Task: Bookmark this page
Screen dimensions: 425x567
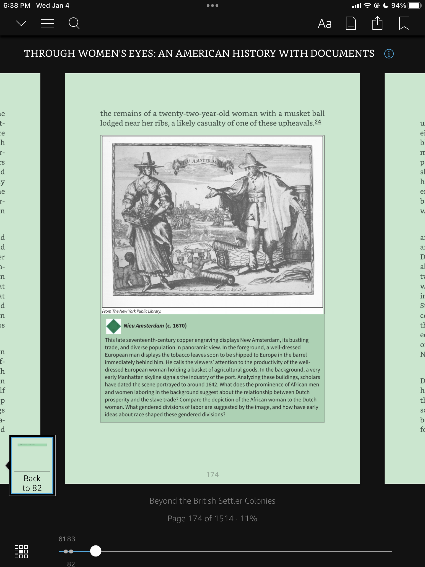Action: coord(404,24)
